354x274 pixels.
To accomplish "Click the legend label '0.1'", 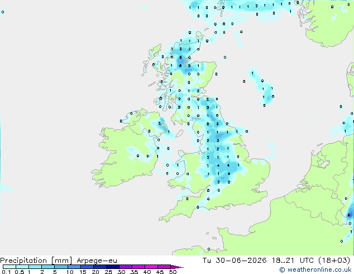I will [6, 272].
